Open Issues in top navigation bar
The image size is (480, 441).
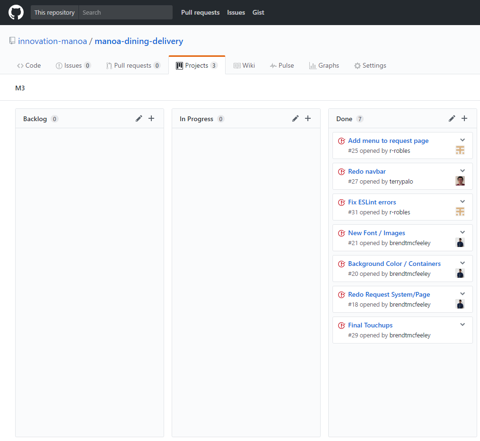coord(236,13)
